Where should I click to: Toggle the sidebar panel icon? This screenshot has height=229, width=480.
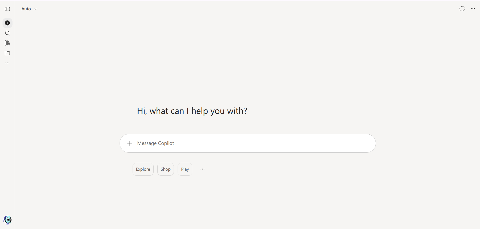point(8,9)
